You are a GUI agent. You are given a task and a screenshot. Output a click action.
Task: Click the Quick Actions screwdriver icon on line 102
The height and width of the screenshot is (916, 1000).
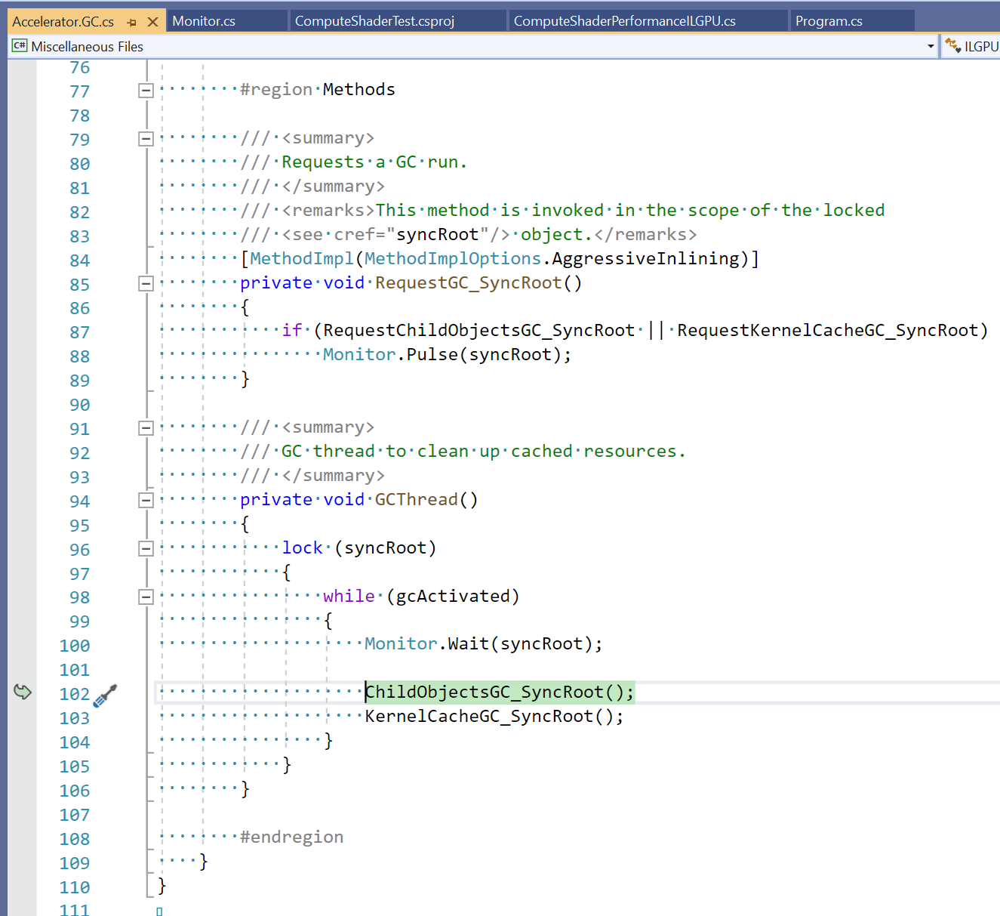tap(104, 694)
